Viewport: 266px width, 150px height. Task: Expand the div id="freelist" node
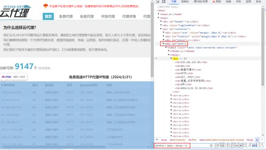click(x=163, y=36)
